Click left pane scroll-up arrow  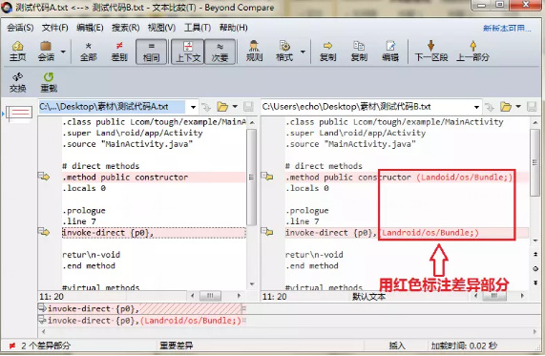coord(252,123)
